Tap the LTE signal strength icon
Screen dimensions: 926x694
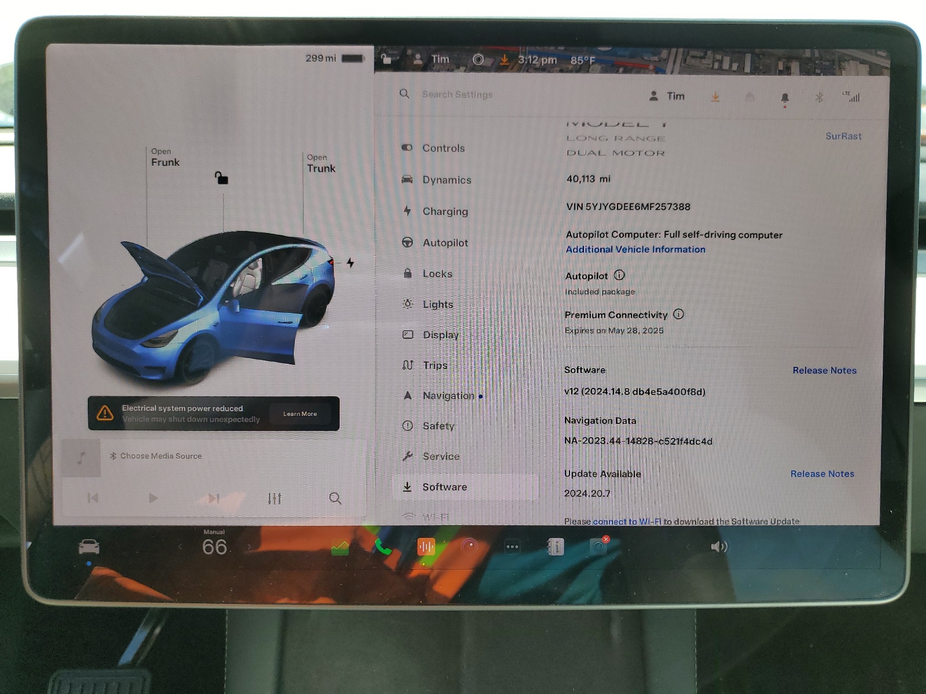pos(851,97)
